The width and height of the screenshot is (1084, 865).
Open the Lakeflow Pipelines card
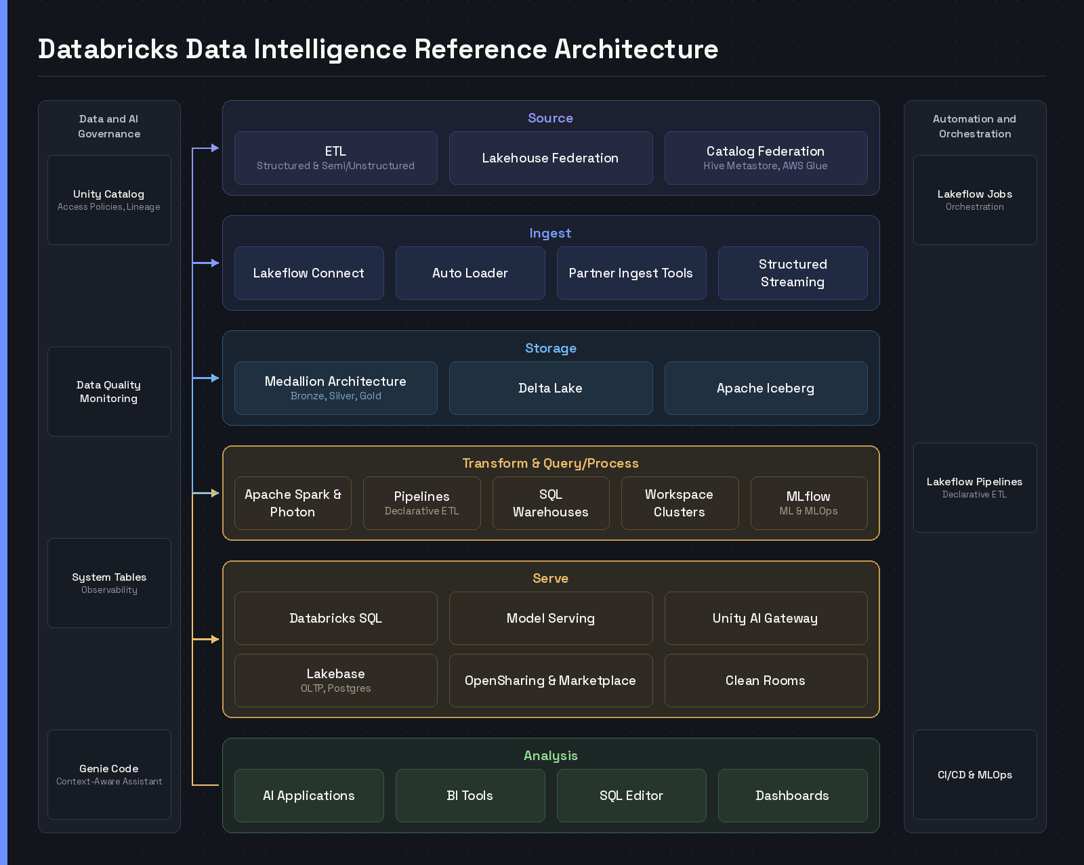pos(975,487)
